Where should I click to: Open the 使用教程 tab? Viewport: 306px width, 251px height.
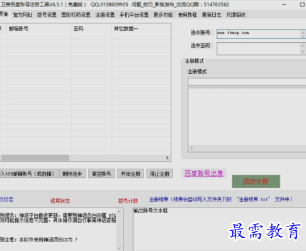(x=188, y=15)
